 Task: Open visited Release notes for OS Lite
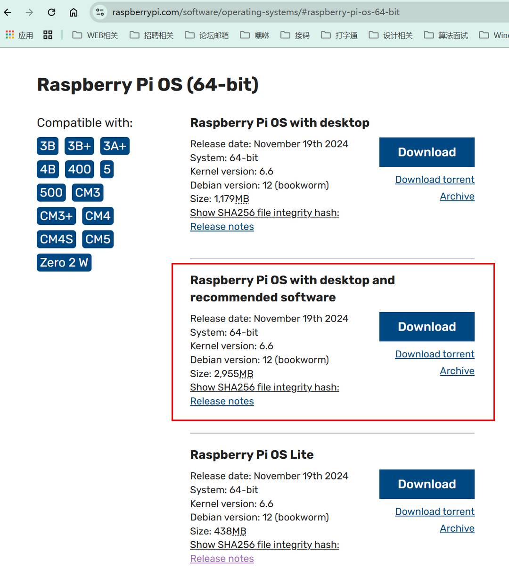point(222,559)
